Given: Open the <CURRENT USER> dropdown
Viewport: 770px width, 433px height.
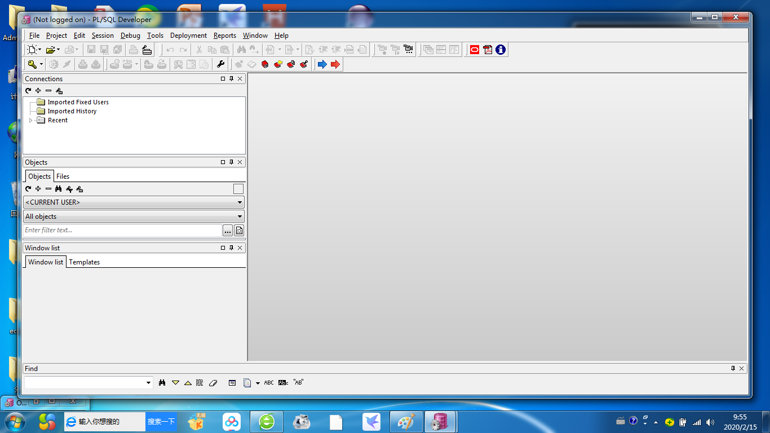Looking at the screenshot, I should [x=134, y=202].
